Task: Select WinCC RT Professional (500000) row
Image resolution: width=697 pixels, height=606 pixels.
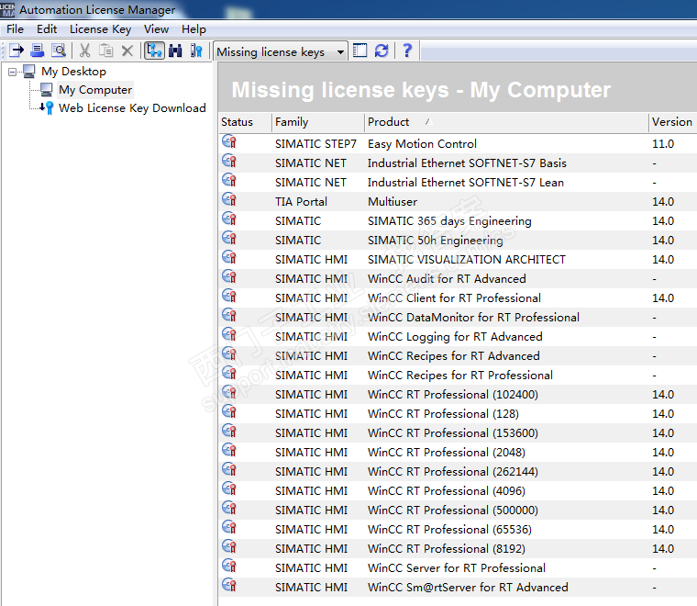Action: coord(452,511)
